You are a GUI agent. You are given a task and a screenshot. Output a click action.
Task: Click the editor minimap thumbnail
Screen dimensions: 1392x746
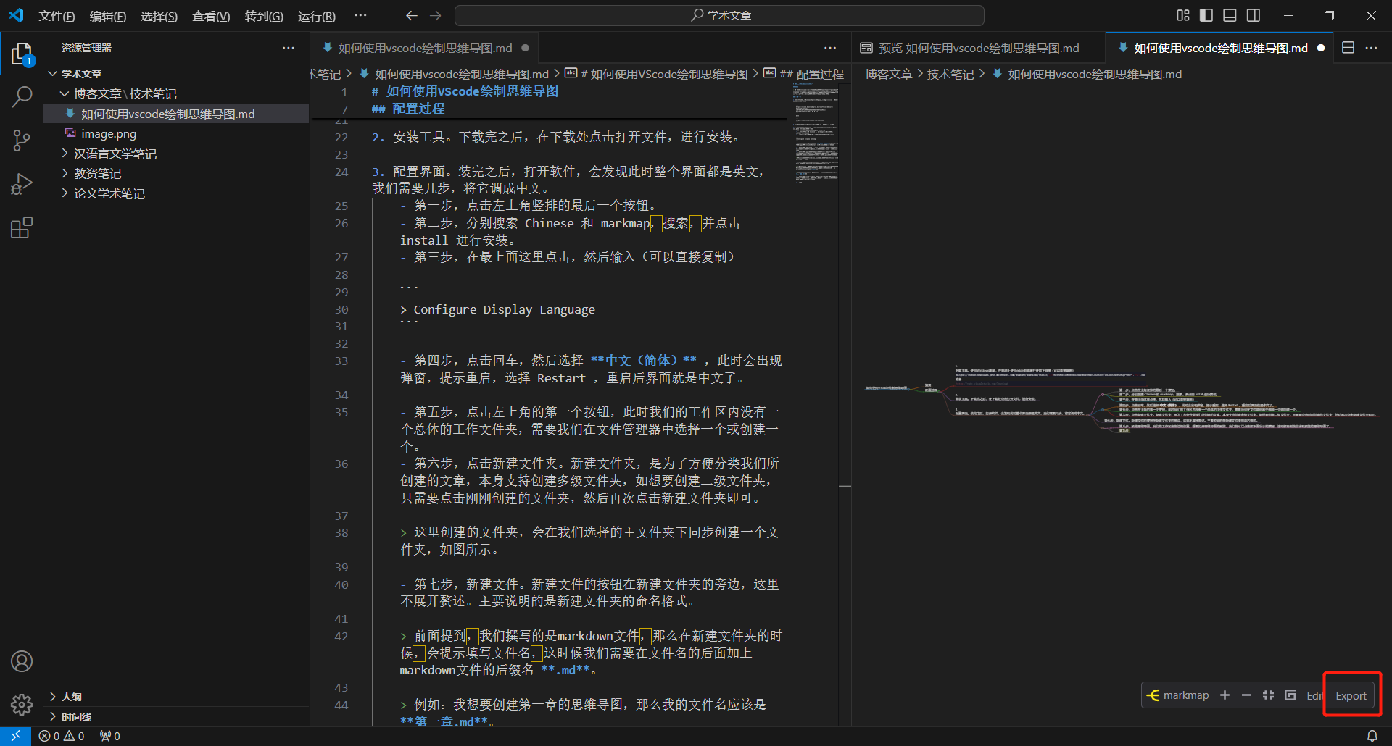[816, 133]
